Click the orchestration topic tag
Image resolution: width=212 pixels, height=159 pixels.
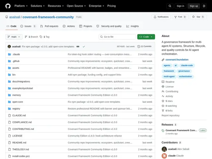[x=185, y=77]
